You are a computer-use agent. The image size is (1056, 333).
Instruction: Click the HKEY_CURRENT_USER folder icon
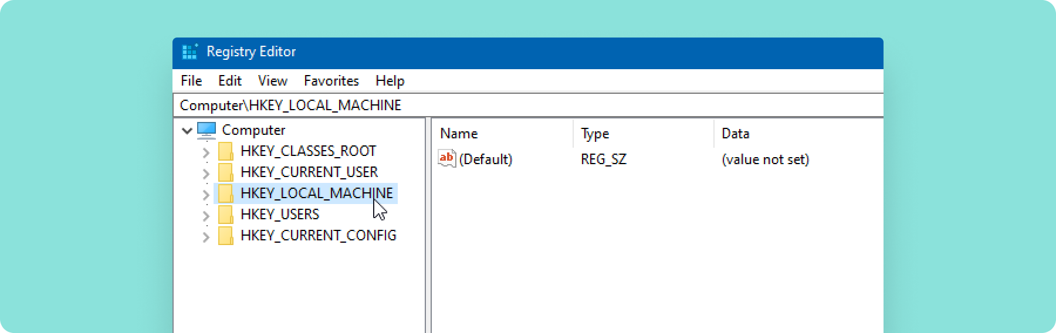coord(226,172)
